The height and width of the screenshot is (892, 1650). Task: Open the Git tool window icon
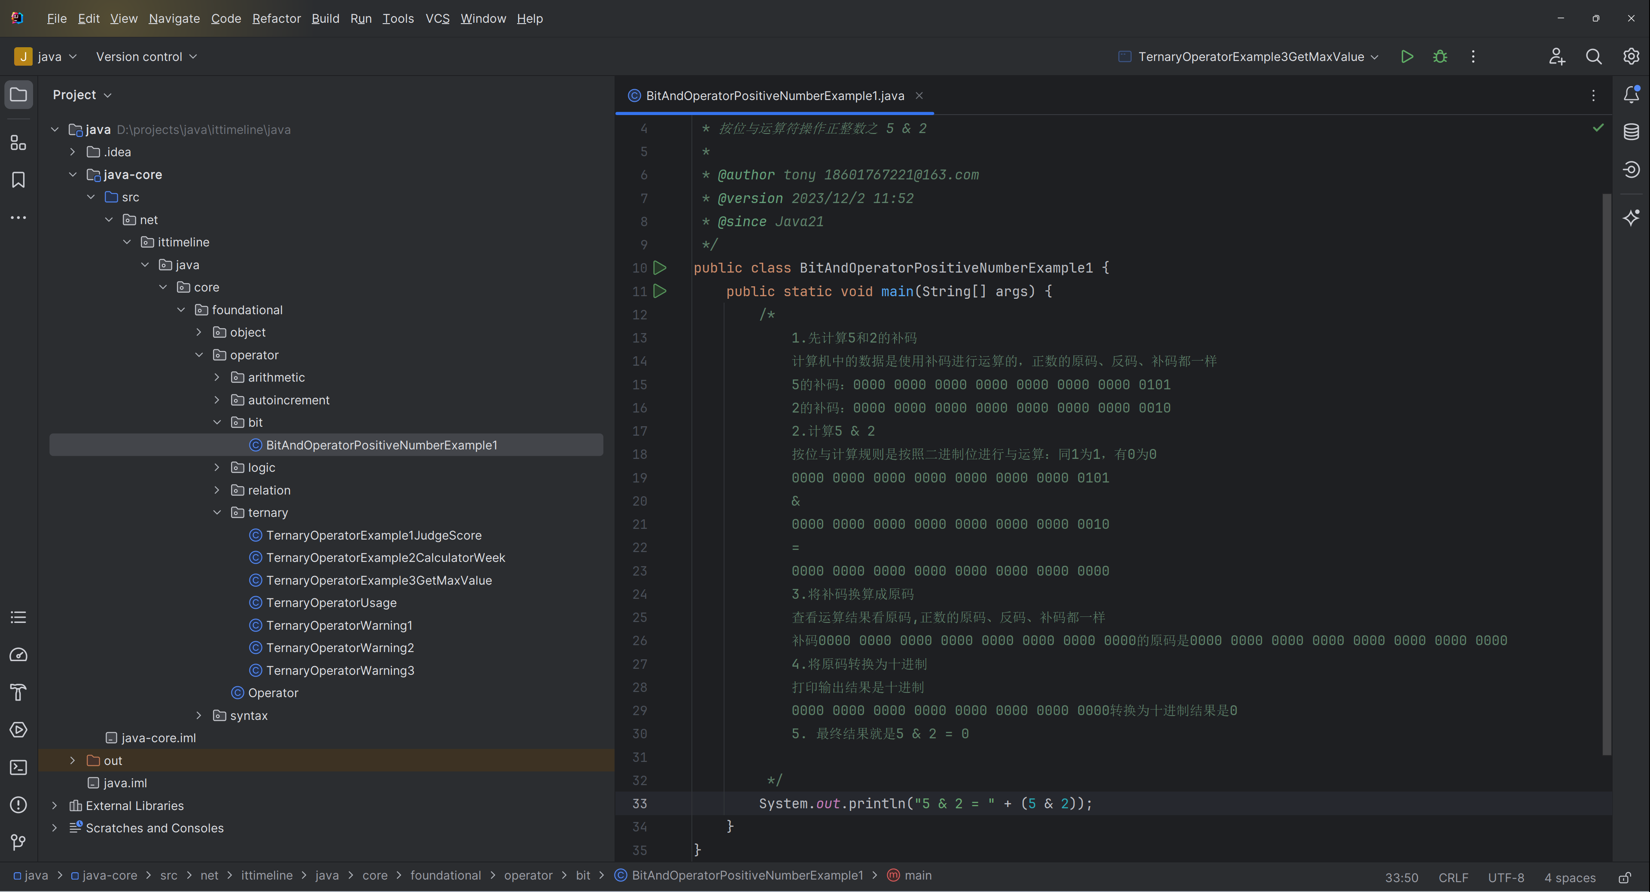(18, 842)
